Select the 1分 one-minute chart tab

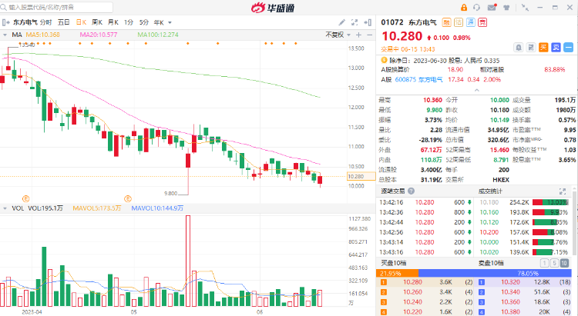(129, 22)
